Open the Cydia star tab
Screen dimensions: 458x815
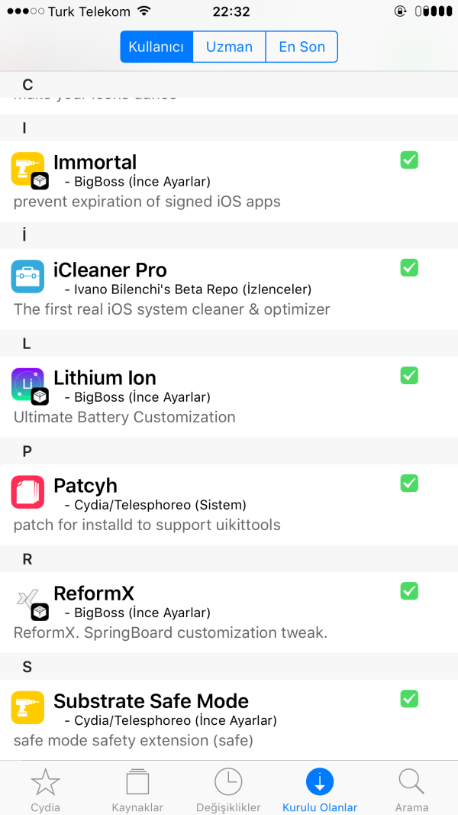(x=45, y=790)
